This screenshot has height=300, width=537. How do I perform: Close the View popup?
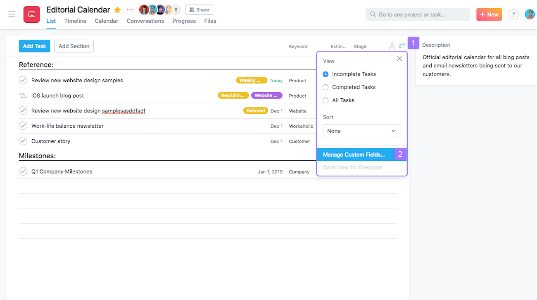(x=399, y=58)
